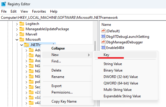Select the Logitech tree label
The height and width of the screenshot is (107, 166).
pyautogui.click(x=32, y=24)
